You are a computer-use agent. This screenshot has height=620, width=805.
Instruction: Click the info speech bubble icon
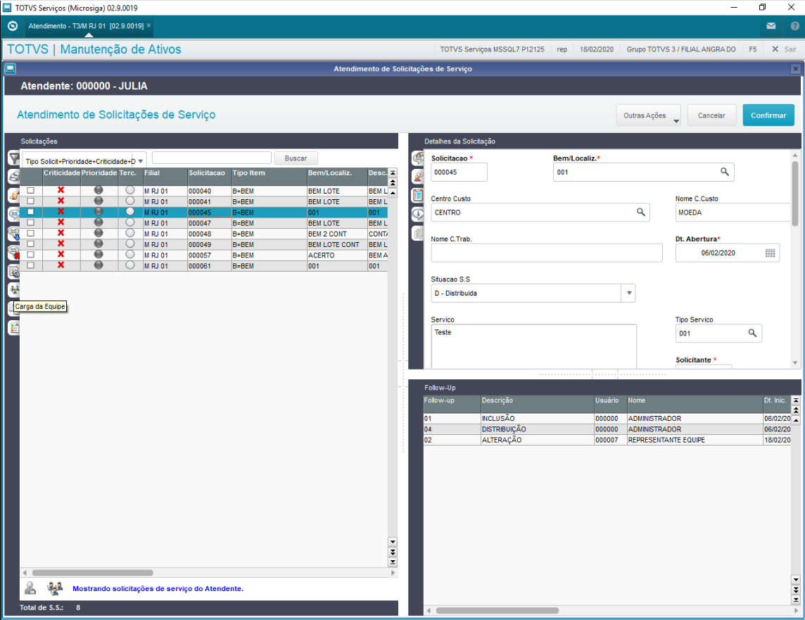417,215
